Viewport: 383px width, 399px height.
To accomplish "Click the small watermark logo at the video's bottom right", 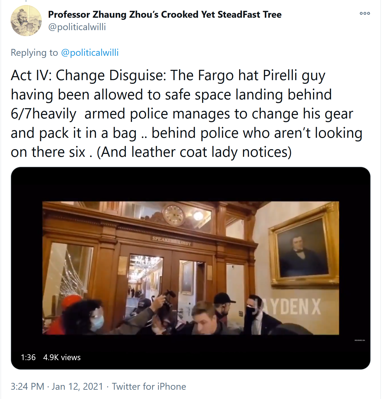I will pos(359,340).
